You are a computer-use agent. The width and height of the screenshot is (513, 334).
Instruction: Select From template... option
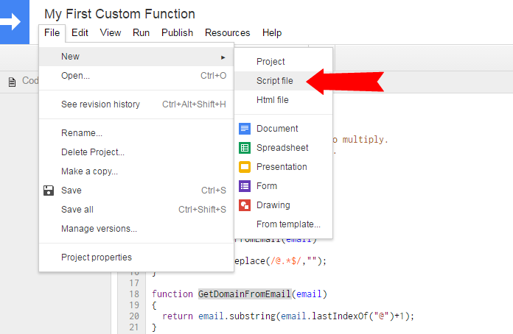tap(288, 224)
